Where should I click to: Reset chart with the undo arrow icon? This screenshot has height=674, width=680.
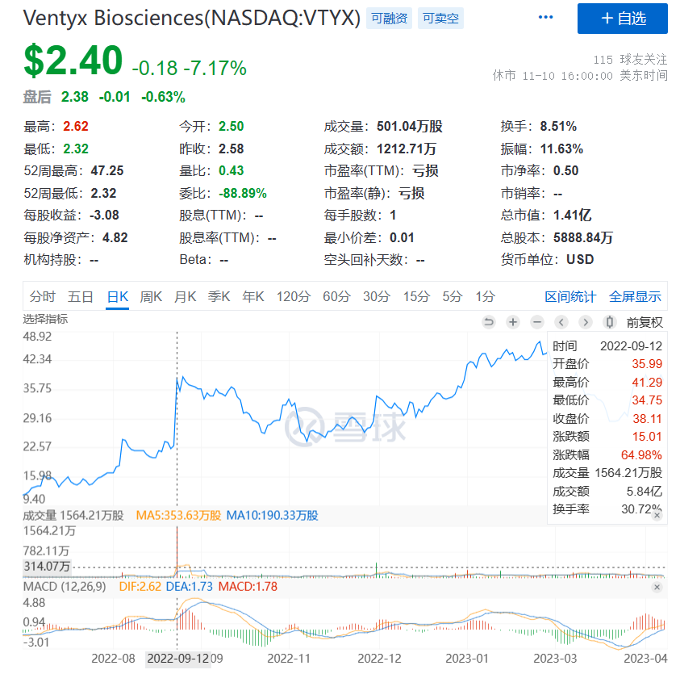pyautogui.click(x=489, y=322)
